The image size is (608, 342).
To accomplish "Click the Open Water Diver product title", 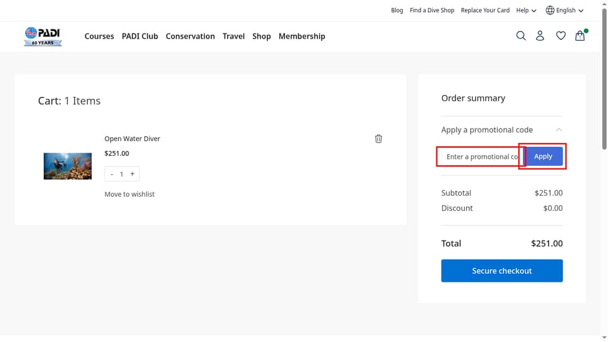I will 132,139.
